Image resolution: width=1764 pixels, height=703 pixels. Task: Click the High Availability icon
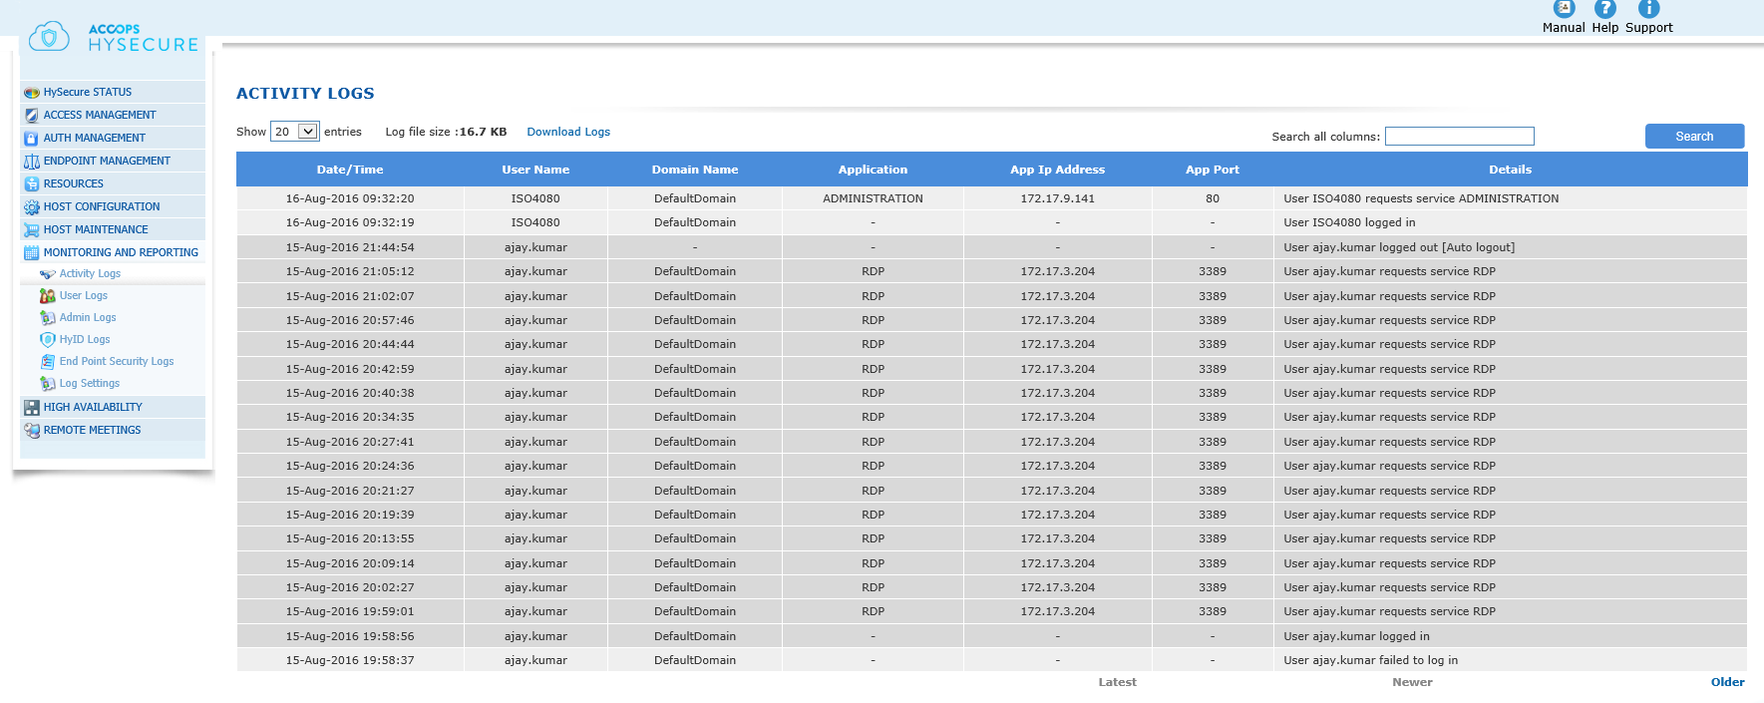click(32, 408)
